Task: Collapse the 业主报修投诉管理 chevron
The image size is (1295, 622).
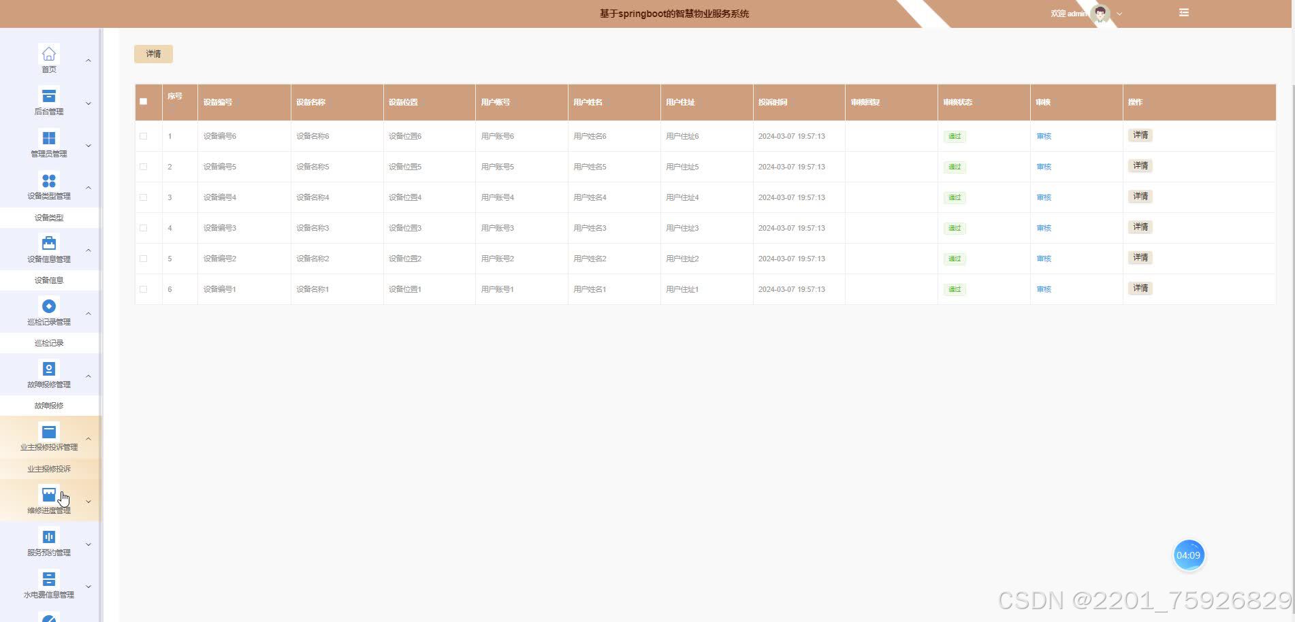Action: click(x=89, y=439)
